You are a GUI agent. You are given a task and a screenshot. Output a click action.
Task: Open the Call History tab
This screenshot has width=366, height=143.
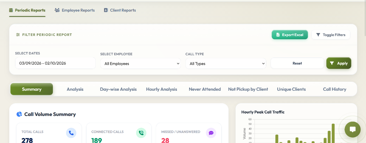point(335,89)
